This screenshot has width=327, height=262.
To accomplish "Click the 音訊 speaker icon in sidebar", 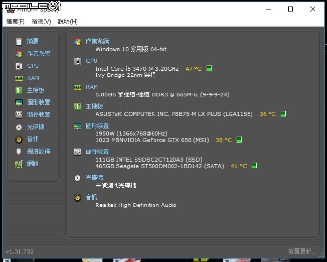I will (19, 139).
